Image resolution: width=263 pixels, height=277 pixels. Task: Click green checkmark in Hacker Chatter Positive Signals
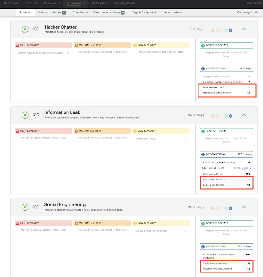click(x=203, y=45)
